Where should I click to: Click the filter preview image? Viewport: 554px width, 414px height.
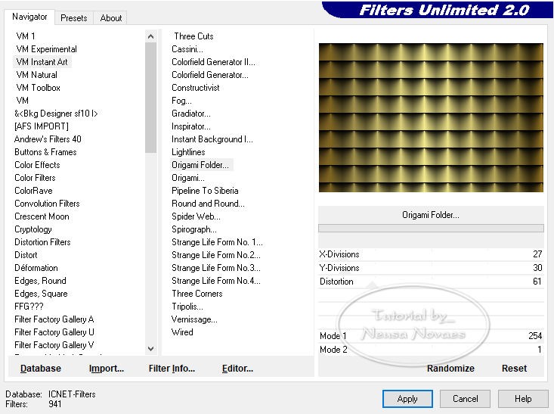click(x=431, y=118)
